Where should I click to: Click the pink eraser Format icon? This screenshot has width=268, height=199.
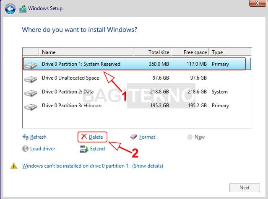click(x=134, y=137)
